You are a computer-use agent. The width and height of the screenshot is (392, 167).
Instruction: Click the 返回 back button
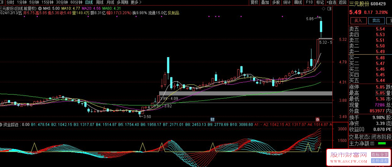tap(342, 2)
